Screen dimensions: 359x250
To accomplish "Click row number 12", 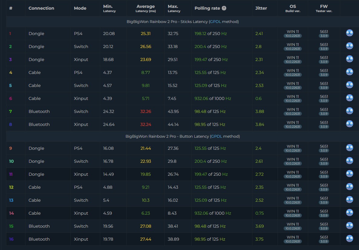I will click(11, 187).
